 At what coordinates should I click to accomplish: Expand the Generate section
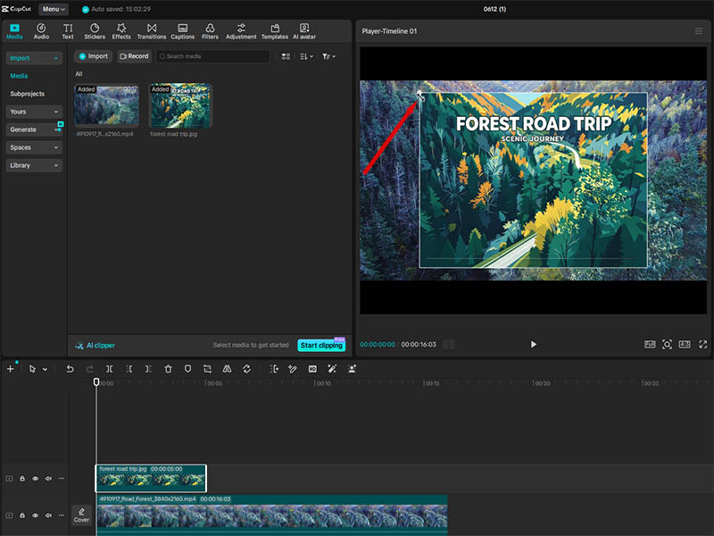point(34,130)
